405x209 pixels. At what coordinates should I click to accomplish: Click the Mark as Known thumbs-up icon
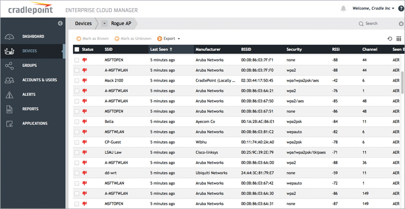pyautogui.click(x=79, y=38)
